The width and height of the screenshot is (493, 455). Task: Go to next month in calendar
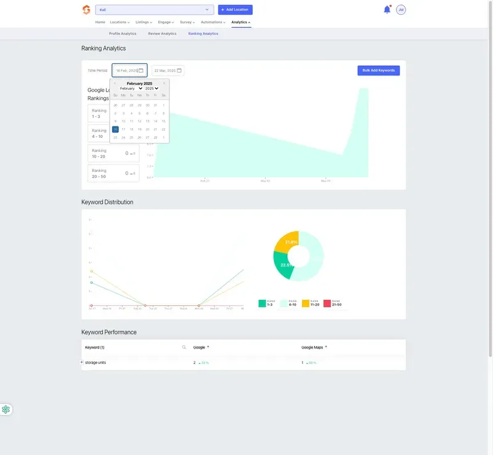pos(164,83)
